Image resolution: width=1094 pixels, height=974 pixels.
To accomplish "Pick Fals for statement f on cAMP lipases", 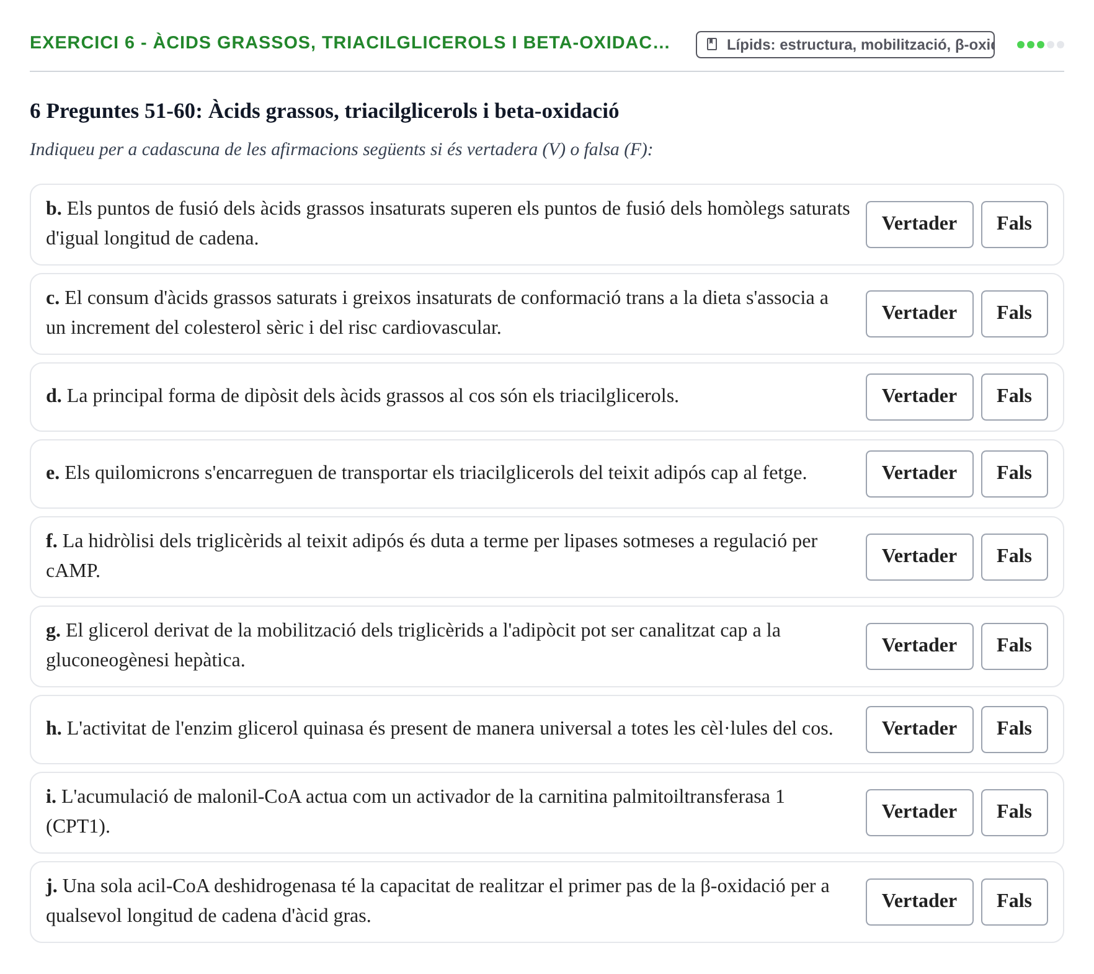I will [x=1014, y=556].
